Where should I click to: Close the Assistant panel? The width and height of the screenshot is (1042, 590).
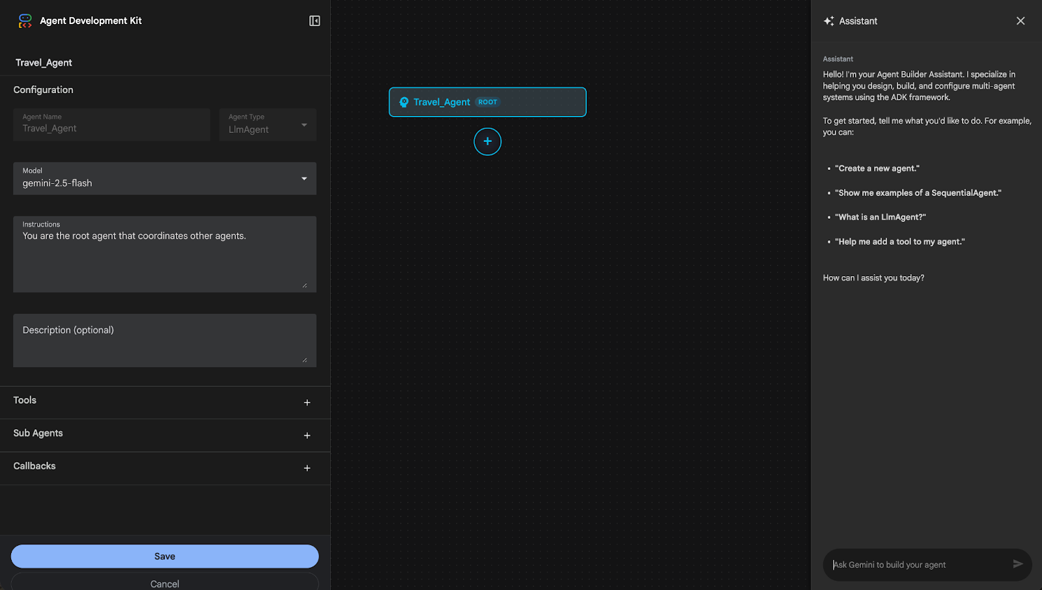(x=1021, y=20)
